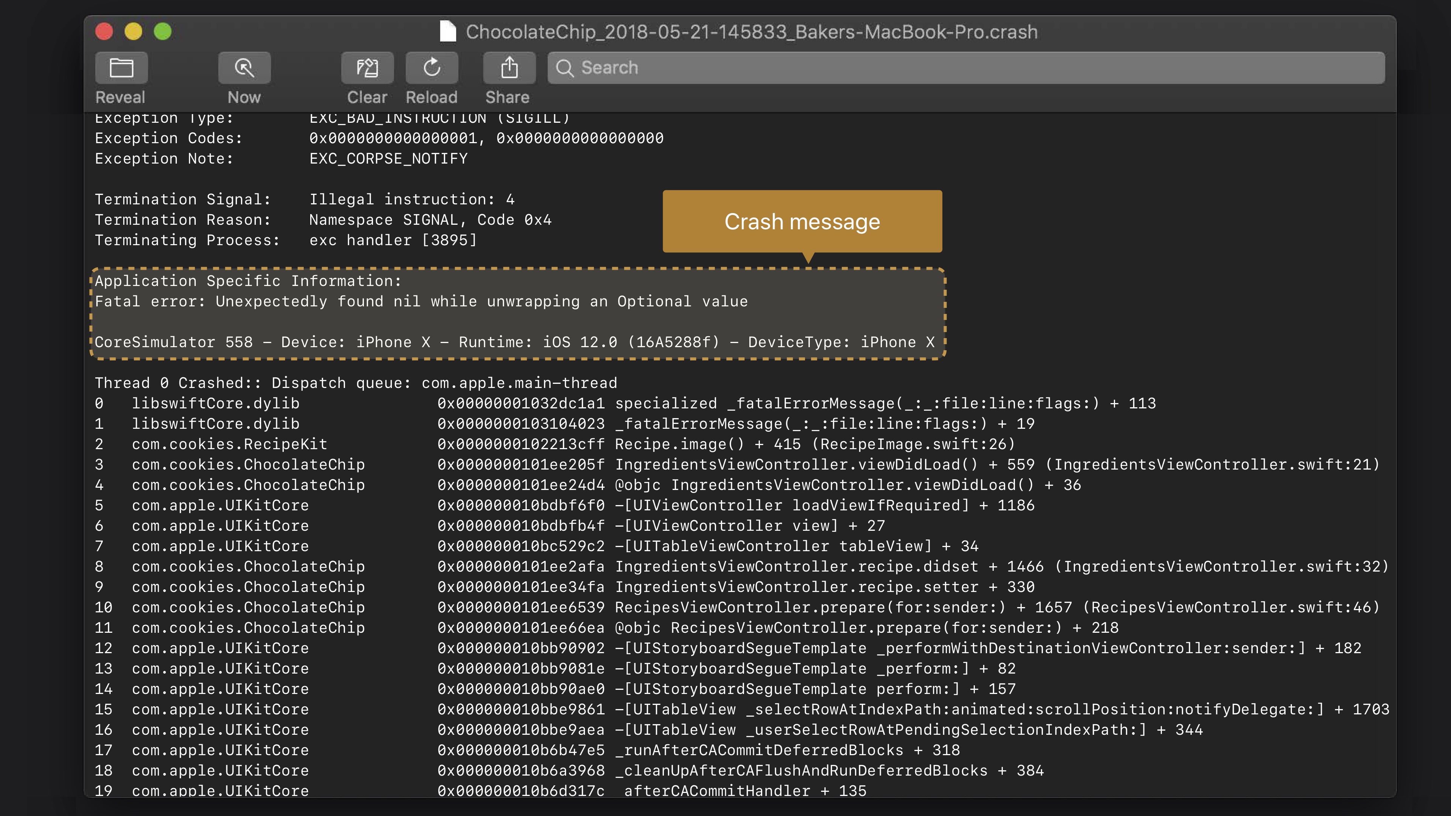Click the CoreSimulator 558 device info line
1451x816 pixels.
click(x=514, y=342)
